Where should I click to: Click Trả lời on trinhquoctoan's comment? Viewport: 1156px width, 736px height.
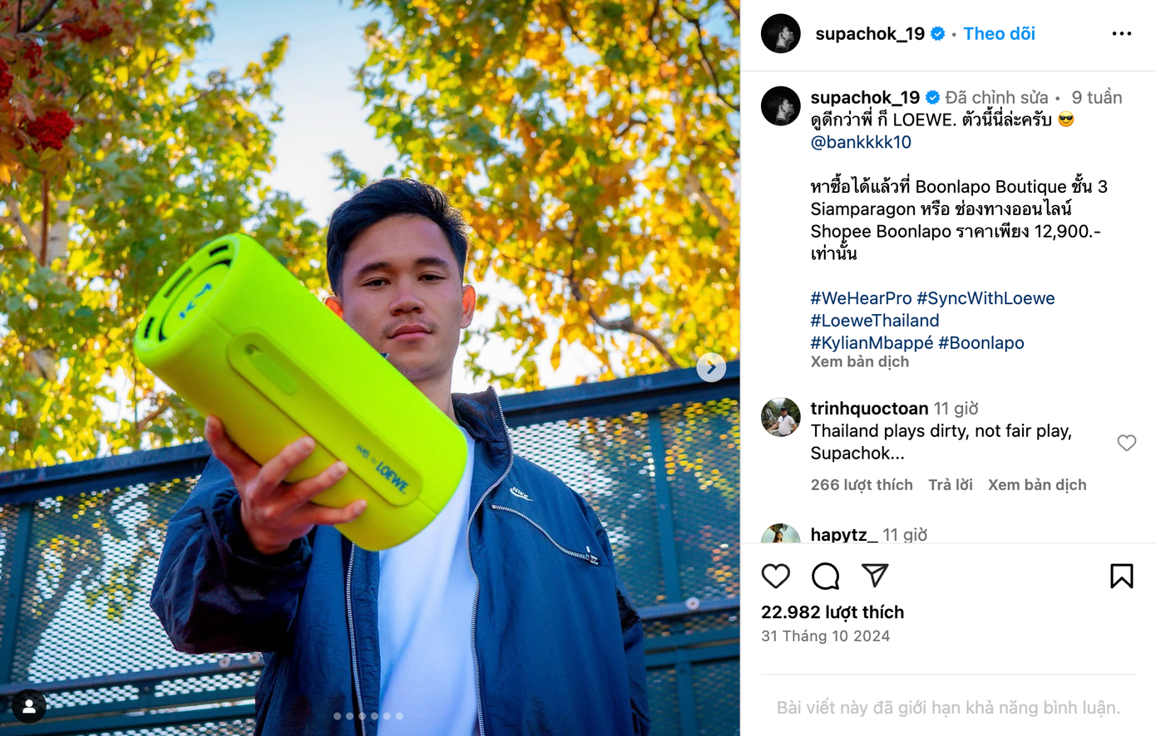coord(950,485)
